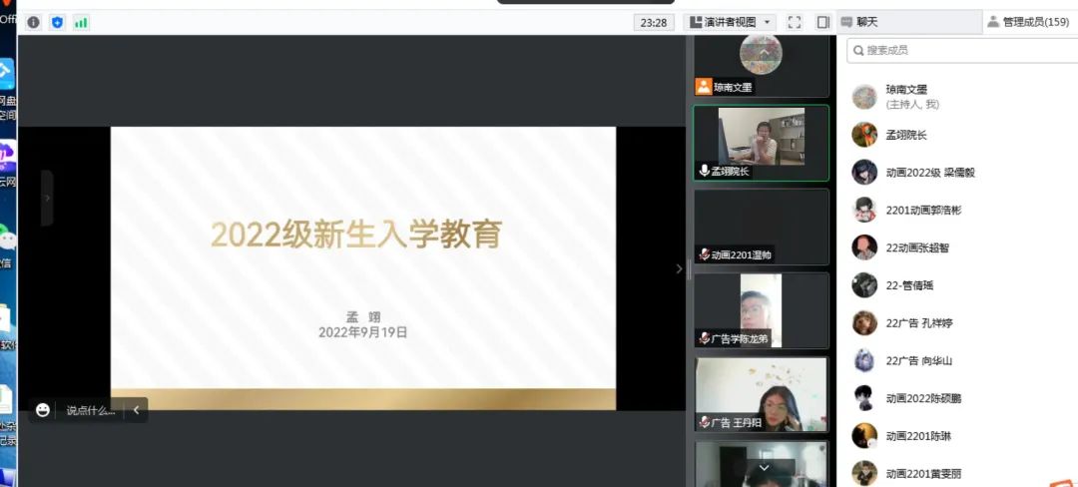Click avatar of 22广告 孔祥婷
The image size is (1078, 487).
[x=864, y=322]
